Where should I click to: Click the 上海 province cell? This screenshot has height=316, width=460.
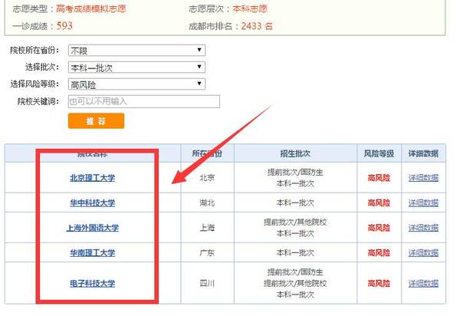(x=207, y=228)
